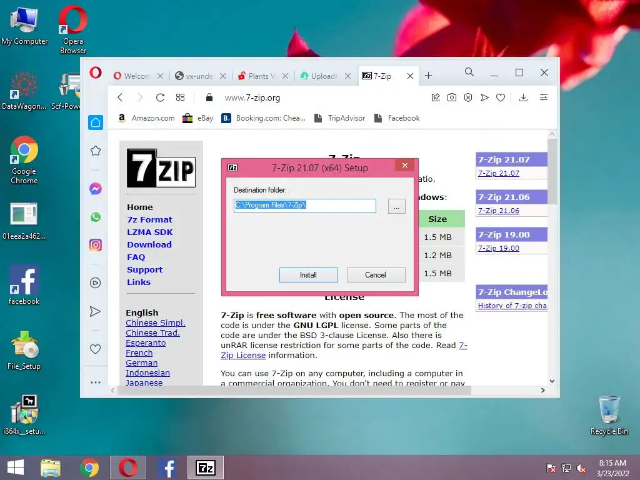The height and width of the screenshot is (480, 640).
Task: Open WhatsApp in Opera sidebar
Action: pos(96,217)
